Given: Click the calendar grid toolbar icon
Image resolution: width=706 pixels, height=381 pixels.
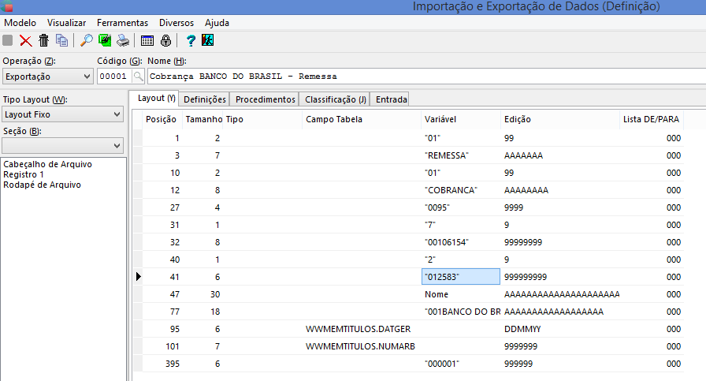Looking at the screenshot, I should 147,40.
